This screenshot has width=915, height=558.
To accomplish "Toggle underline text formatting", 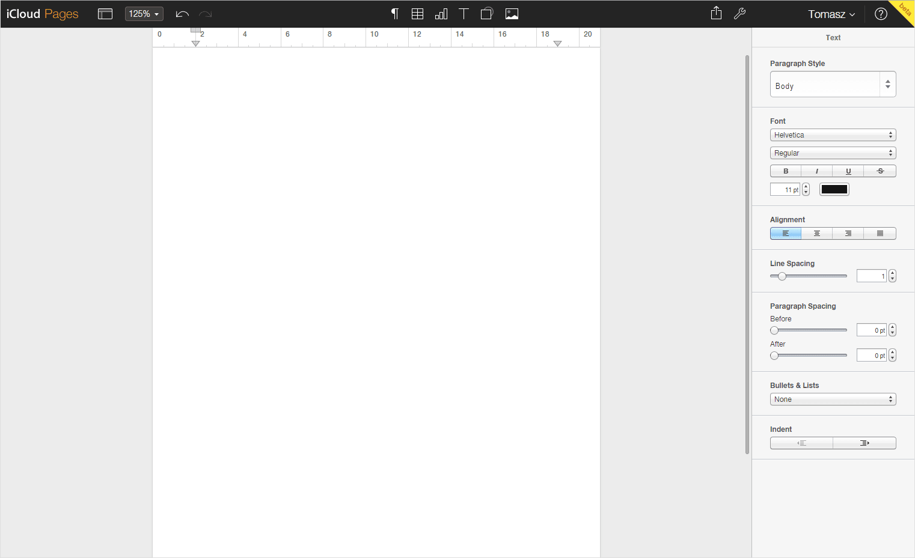I will (x=848, y=171).
